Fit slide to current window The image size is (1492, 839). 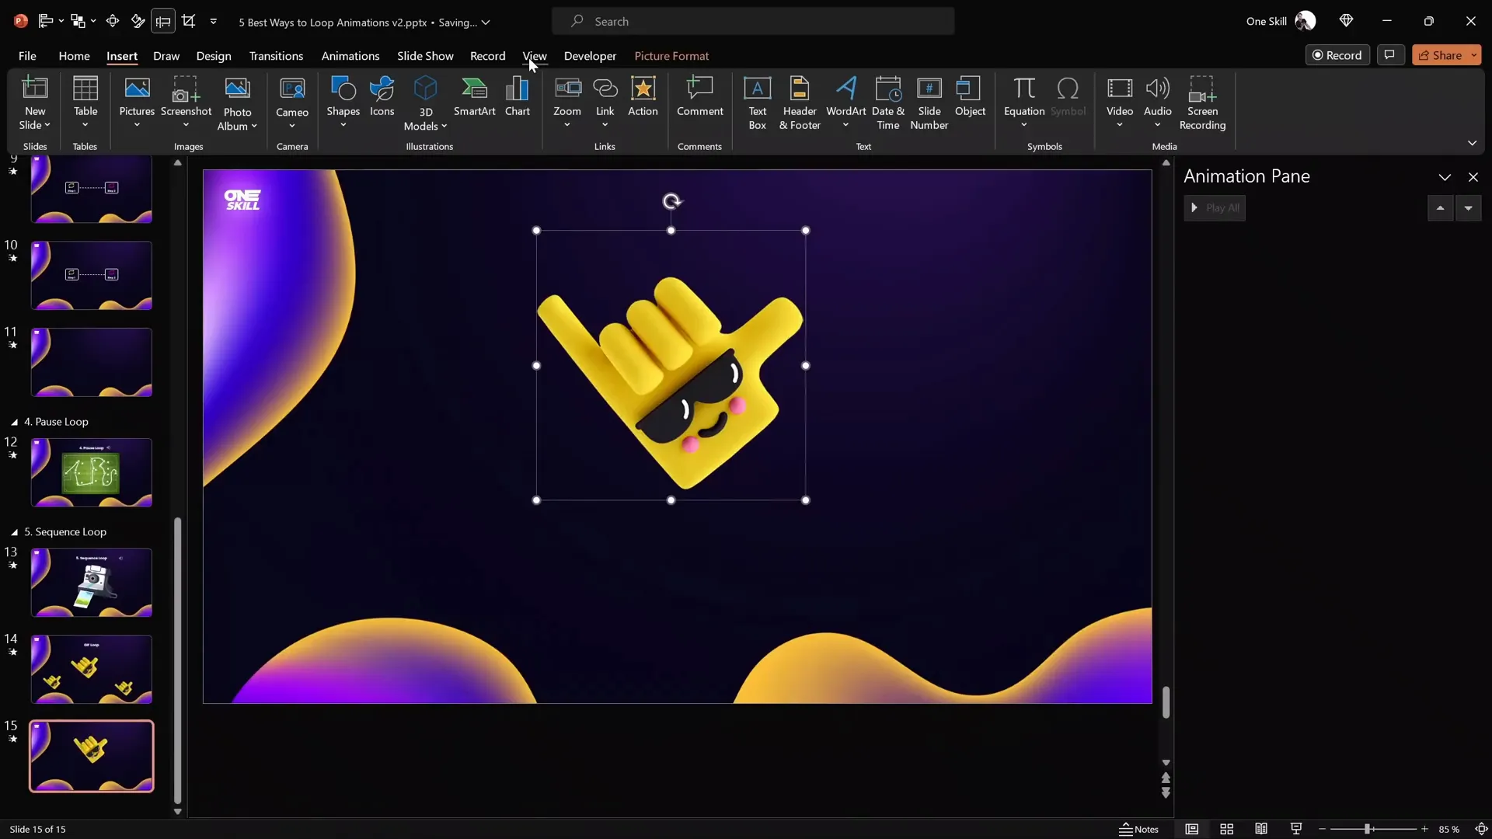coord(1481,829)
